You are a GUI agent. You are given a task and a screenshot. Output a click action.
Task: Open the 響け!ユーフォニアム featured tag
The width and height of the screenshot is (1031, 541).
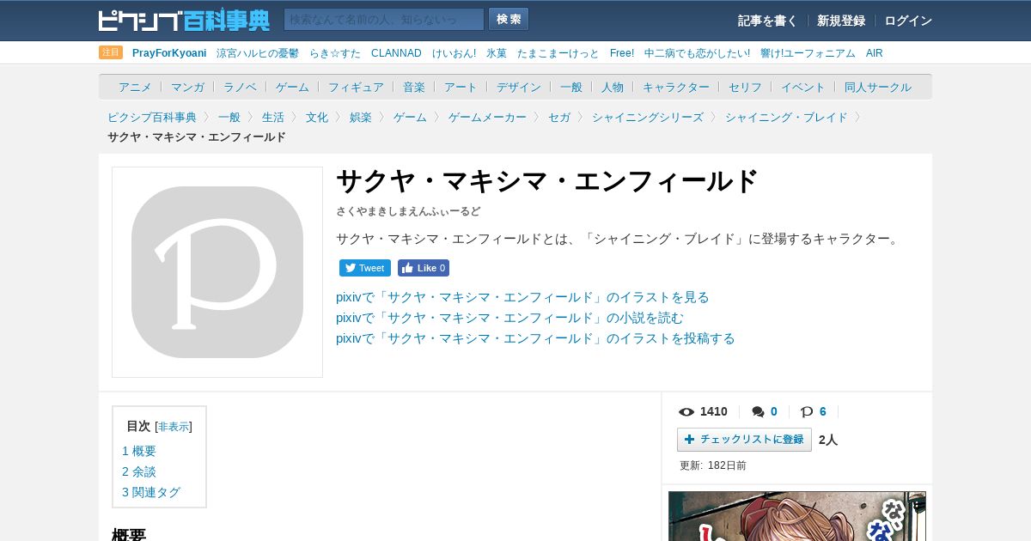808,53
